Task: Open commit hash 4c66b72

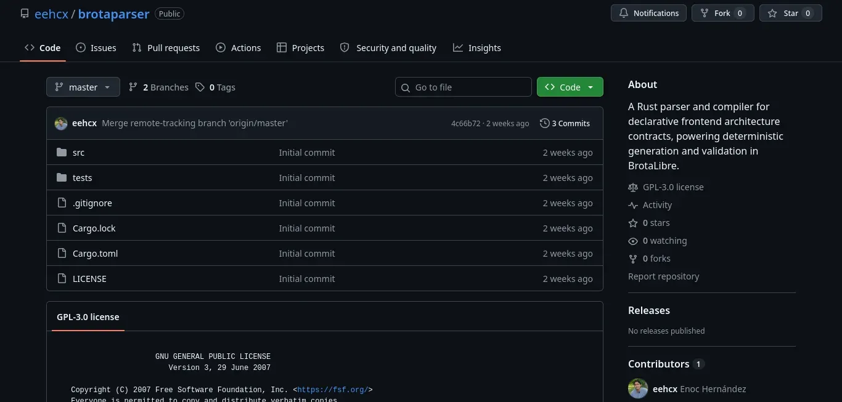Action: click(x=465, y=123)
